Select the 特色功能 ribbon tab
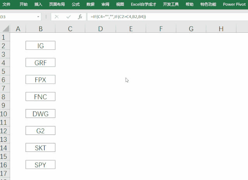 coord(208,4)
